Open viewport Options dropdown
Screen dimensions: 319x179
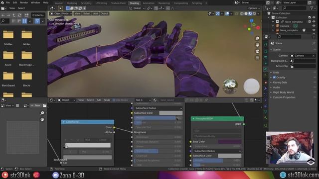[254, 8]
